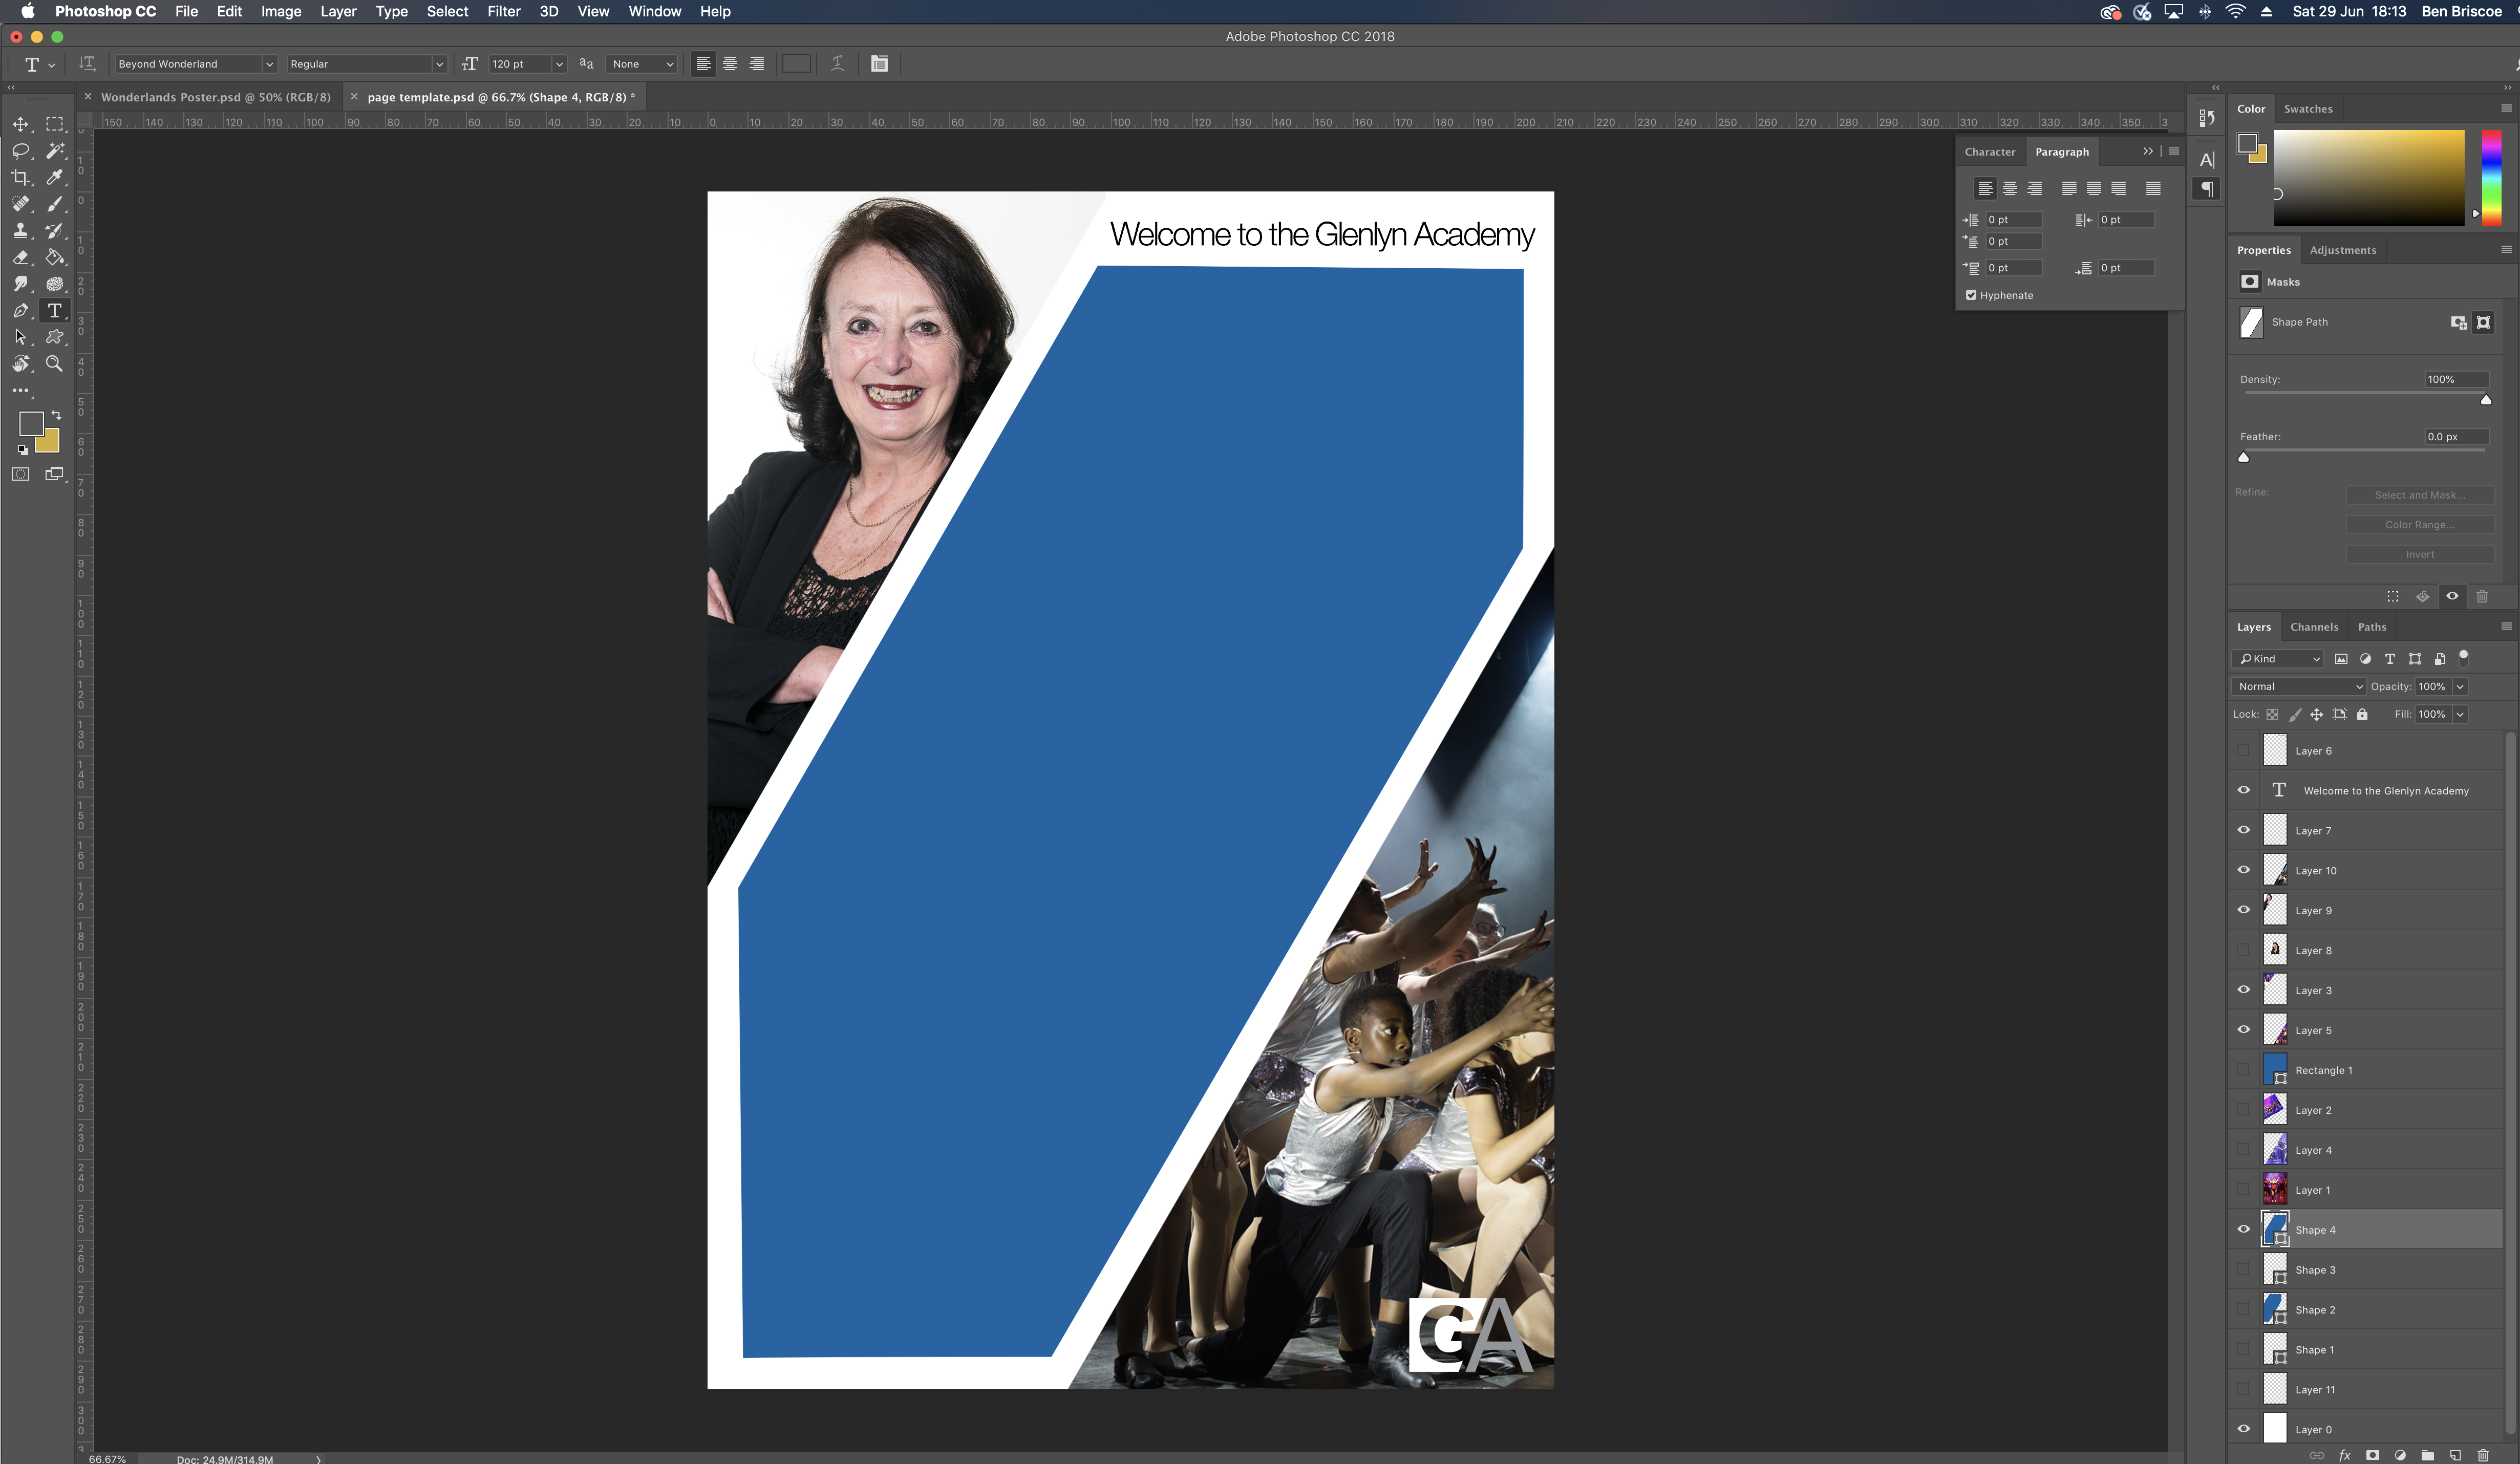Hide the Welcome text layer

[x=2244, y=791]
